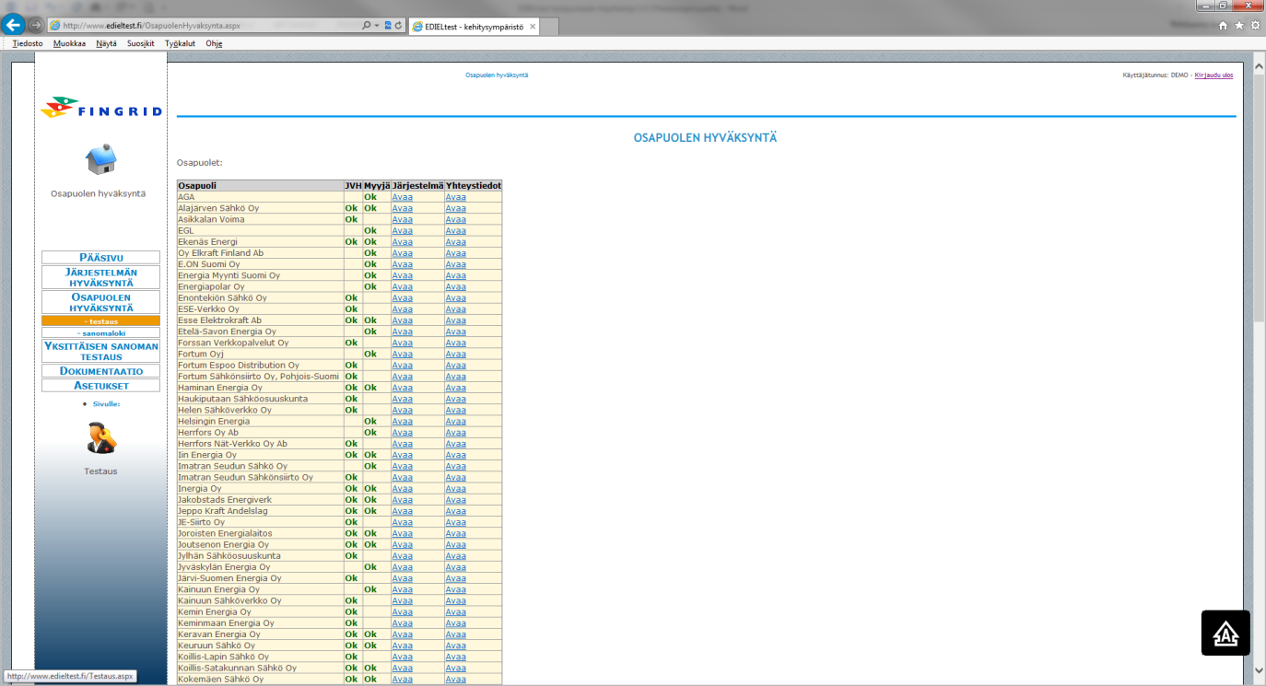Select the Esse Elektrokraft Ab row name

point(219,320)
